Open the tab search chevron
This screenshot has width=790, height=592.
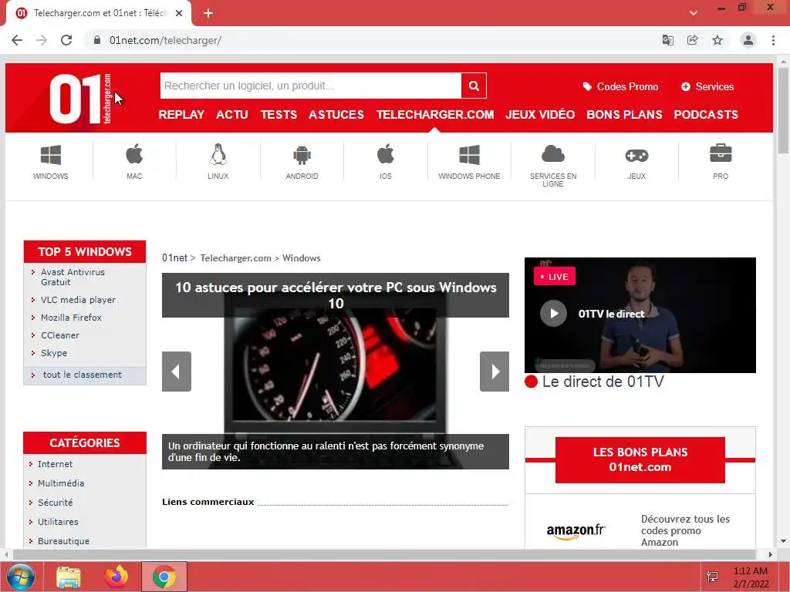(x=694, y=13)
